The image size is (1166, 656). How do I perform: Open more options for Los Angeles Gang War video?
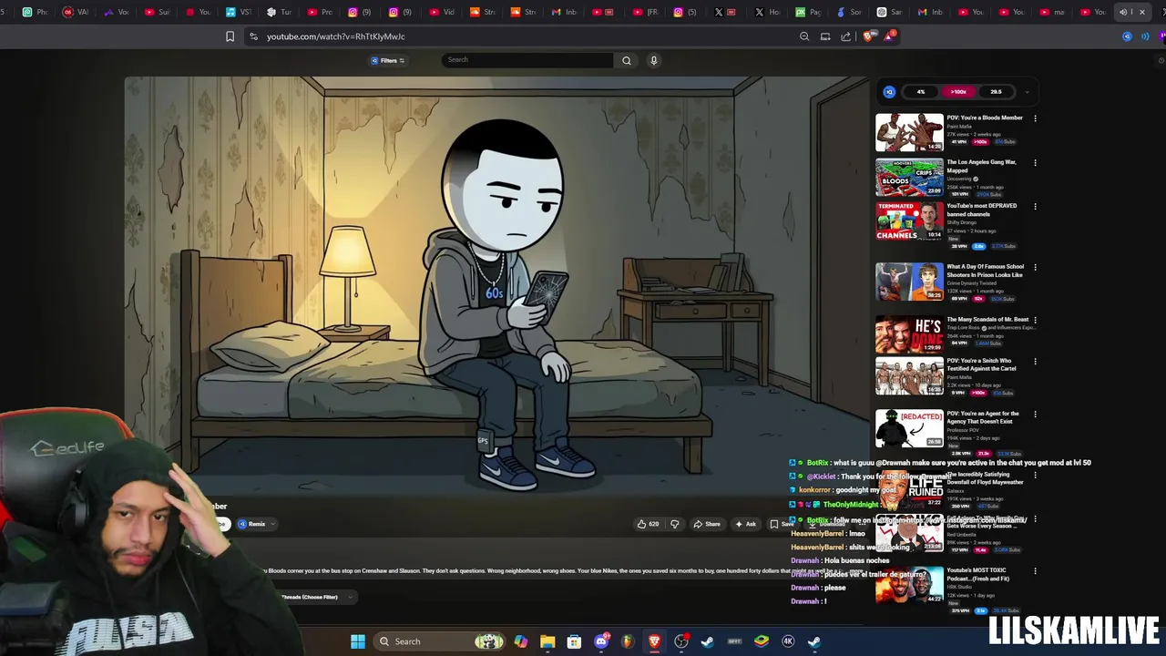(1035, 163)
